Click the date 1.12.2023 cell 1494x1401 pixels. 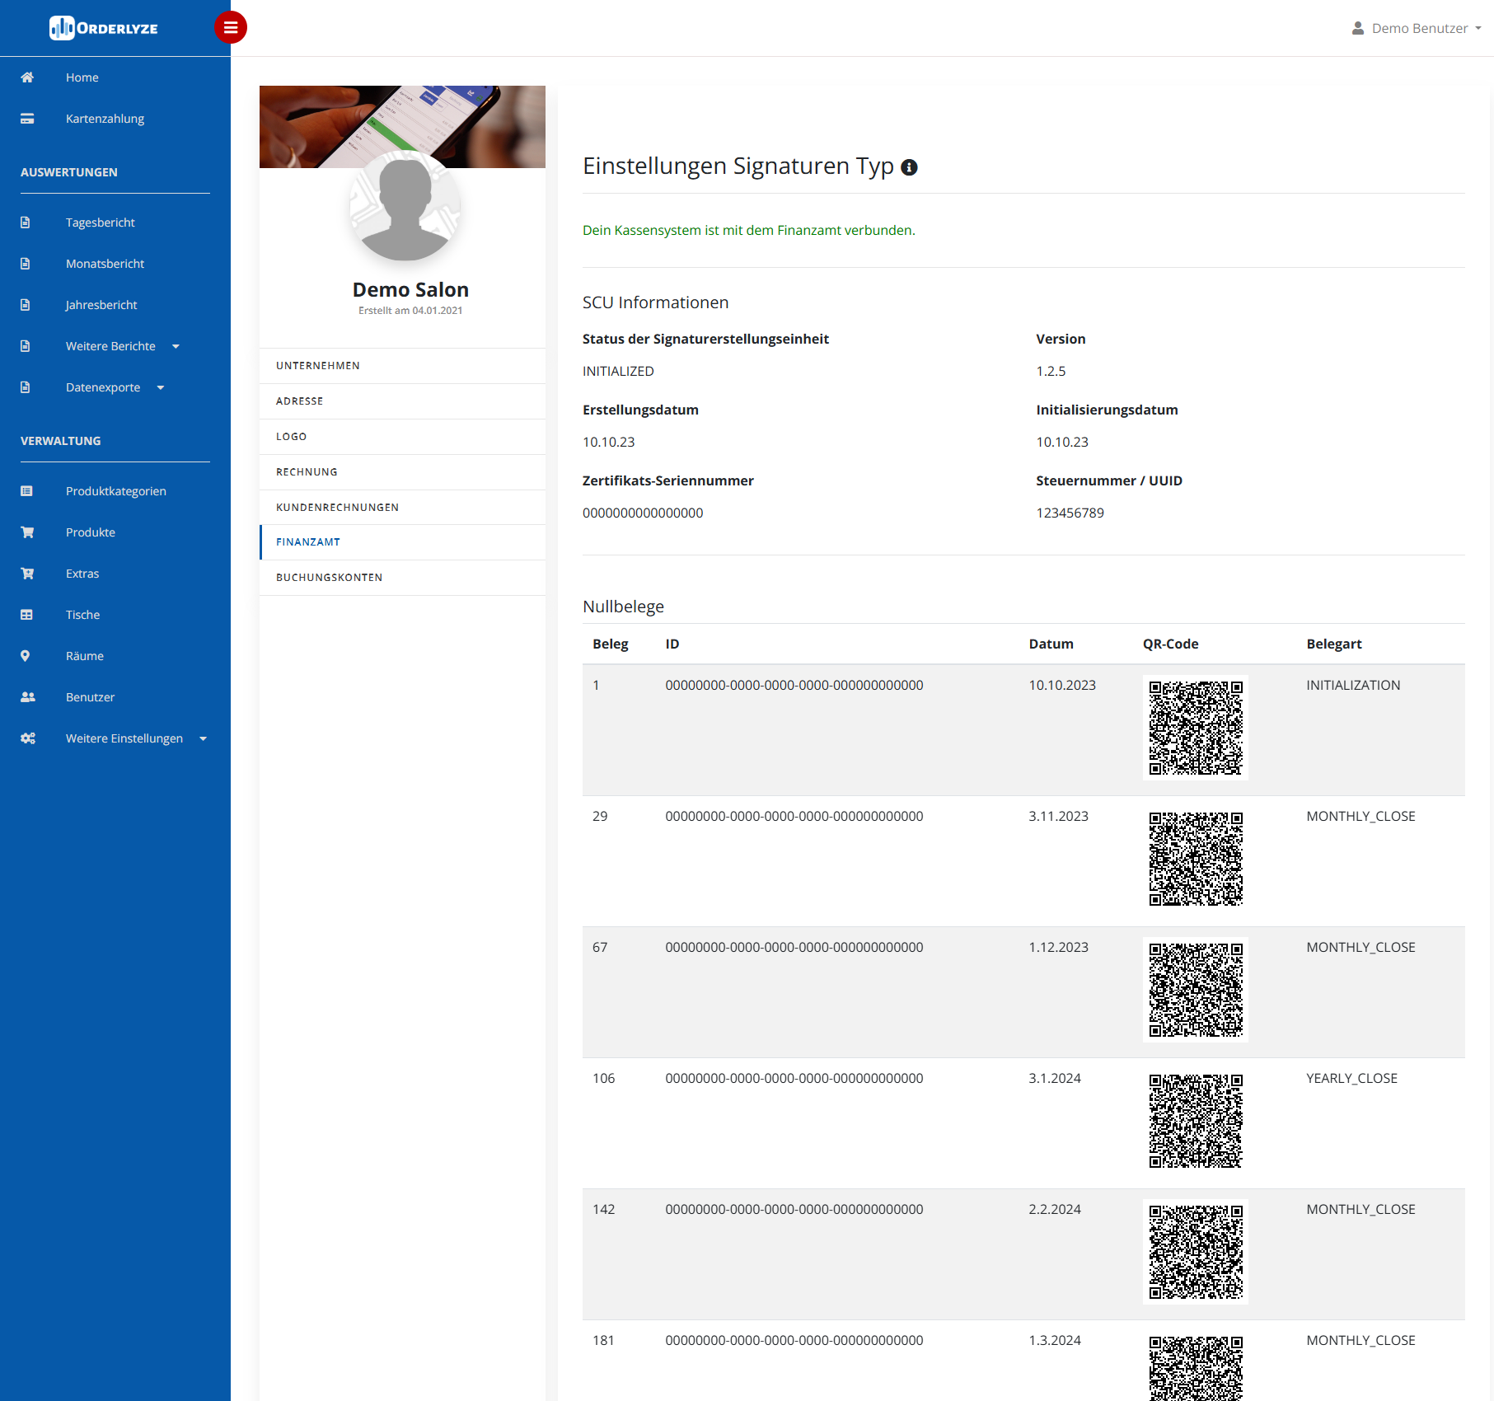point(1058,948)
